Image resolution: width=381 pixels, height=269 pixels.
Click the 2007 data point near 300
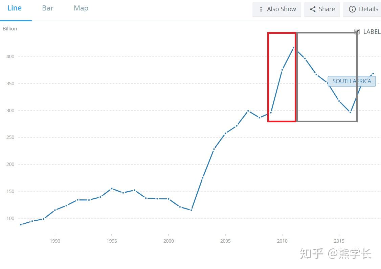tap(248, 111)
